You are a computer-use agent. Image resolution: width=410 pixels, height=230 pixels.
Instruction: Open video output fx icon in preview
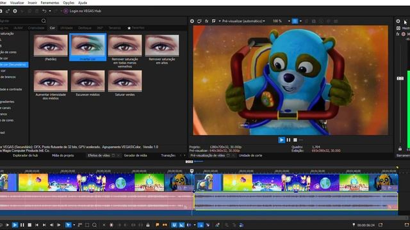(x=206, y=21)
